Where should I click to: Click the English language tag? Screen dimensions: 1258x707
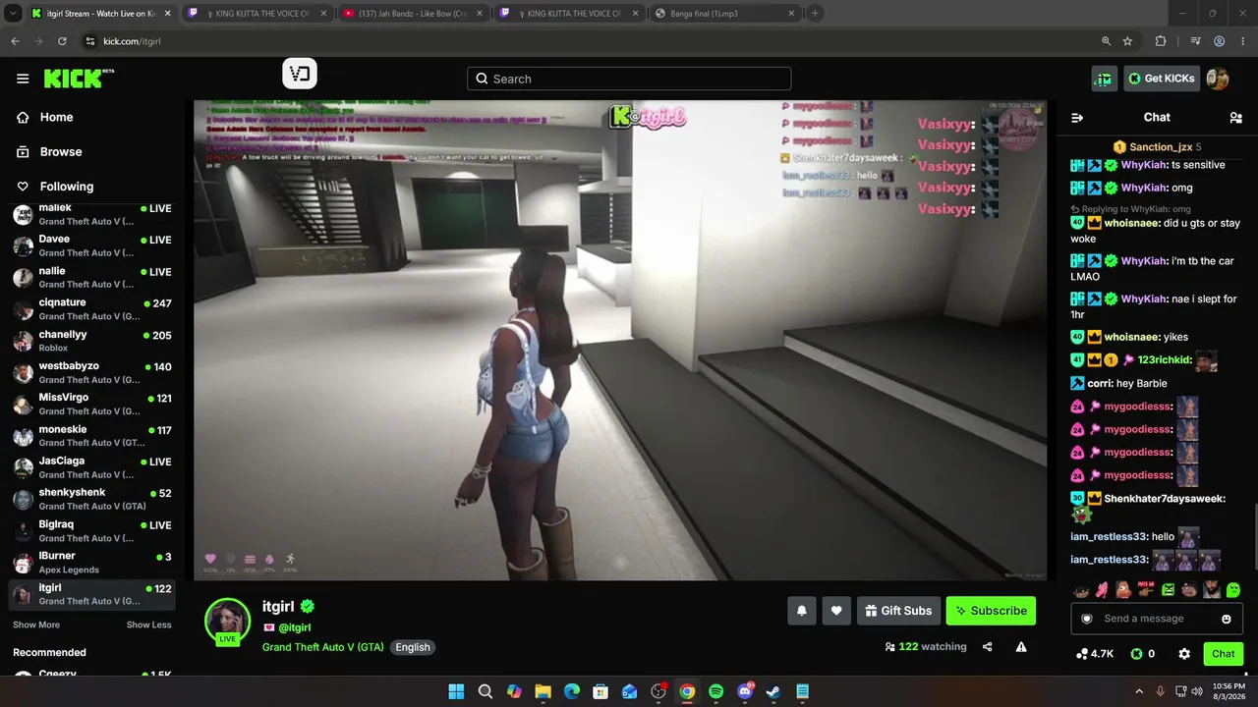(x=413, y=647)
